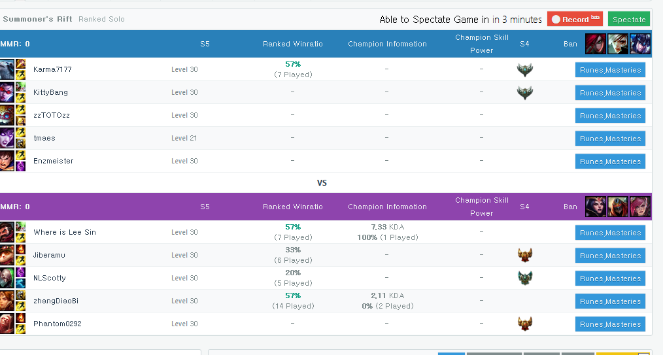The width and height of the screenshot is (663, 355).
Task: Open summoner profile NLScotty
Action: pos(50,278)
